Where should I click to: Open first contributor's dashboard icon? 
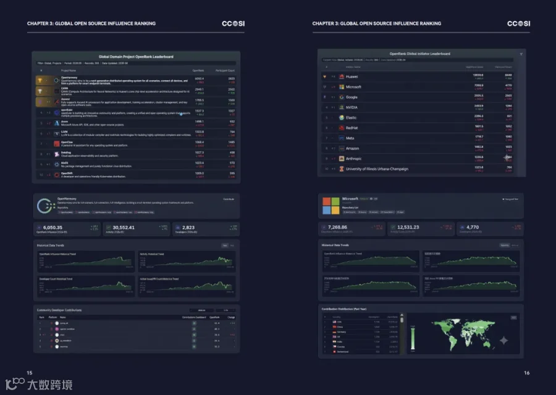(x=194, y=323)
